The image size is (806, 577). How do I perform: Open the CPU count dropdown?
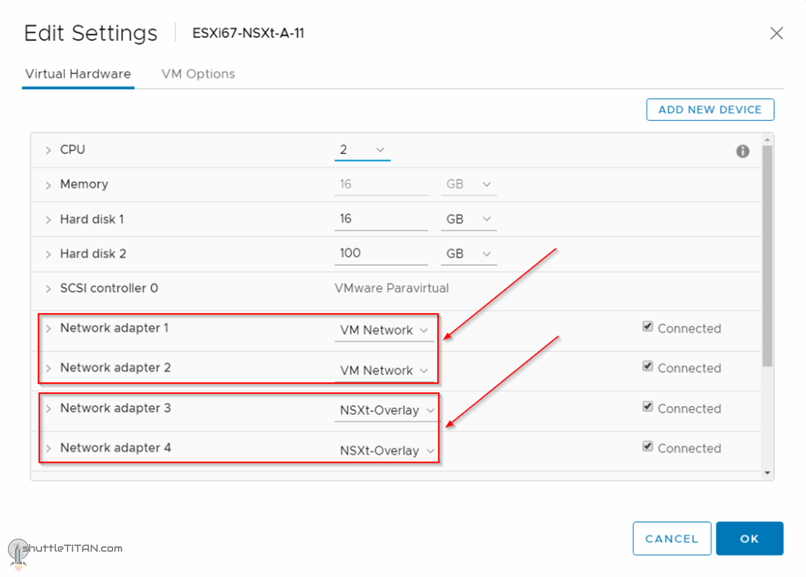pos(380,150)
